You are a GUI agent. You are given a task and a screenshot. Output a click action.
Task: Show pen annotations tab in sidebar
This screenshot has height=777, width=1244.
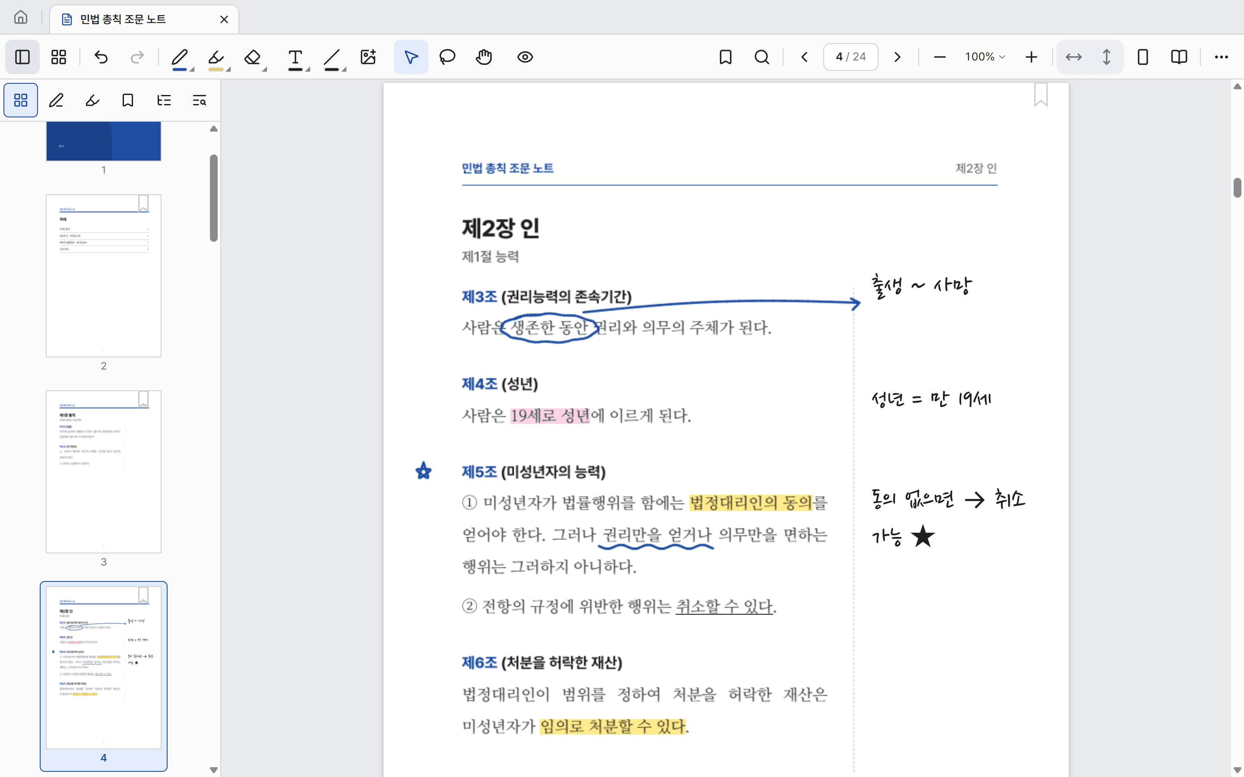pyautogui.click(x=57, y=100)
